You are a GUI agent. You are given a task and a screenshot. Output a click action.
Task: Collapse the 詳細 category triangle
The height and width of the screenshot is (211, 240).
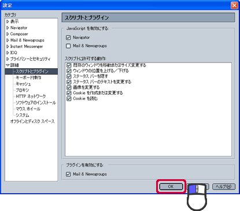click(x=8, y=65)
